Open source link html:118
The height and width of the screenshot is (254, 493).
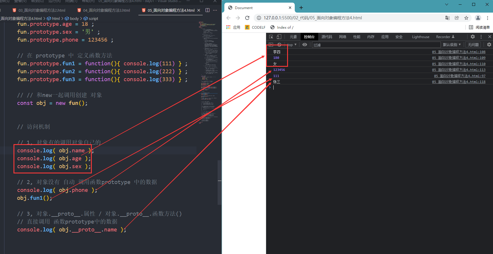click(x=459, y=82)
